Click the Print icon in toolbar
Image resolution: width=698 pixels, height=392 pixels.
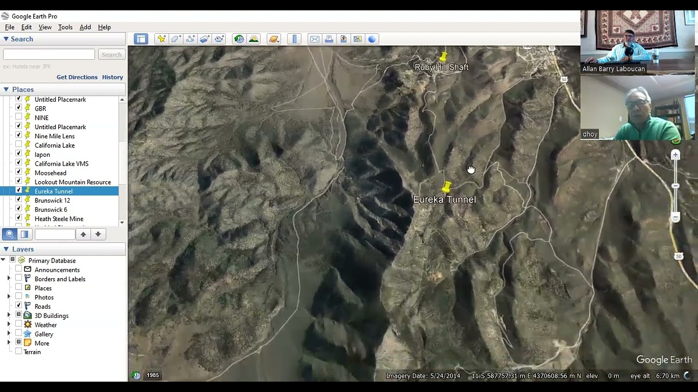329,39
